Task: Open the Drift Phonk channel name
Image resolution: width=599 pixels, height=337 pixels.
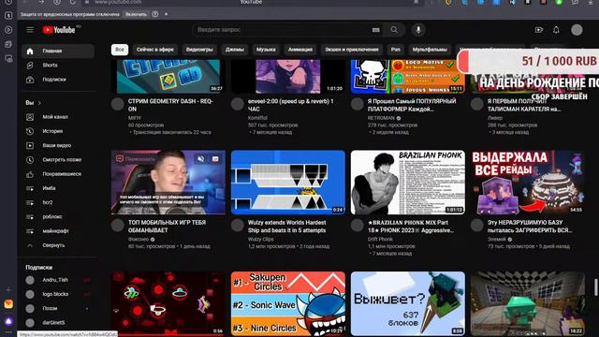Action: 380,240
